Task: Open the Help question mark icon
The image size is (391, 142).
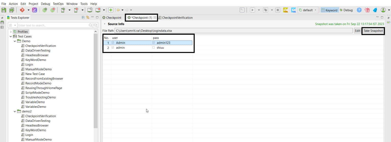Action: pos(359,10)
